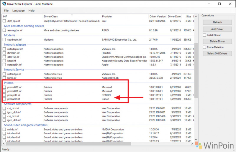Select the athw10x.inf row
Viewport: 236px width, 152px height.
click(98, 57)
